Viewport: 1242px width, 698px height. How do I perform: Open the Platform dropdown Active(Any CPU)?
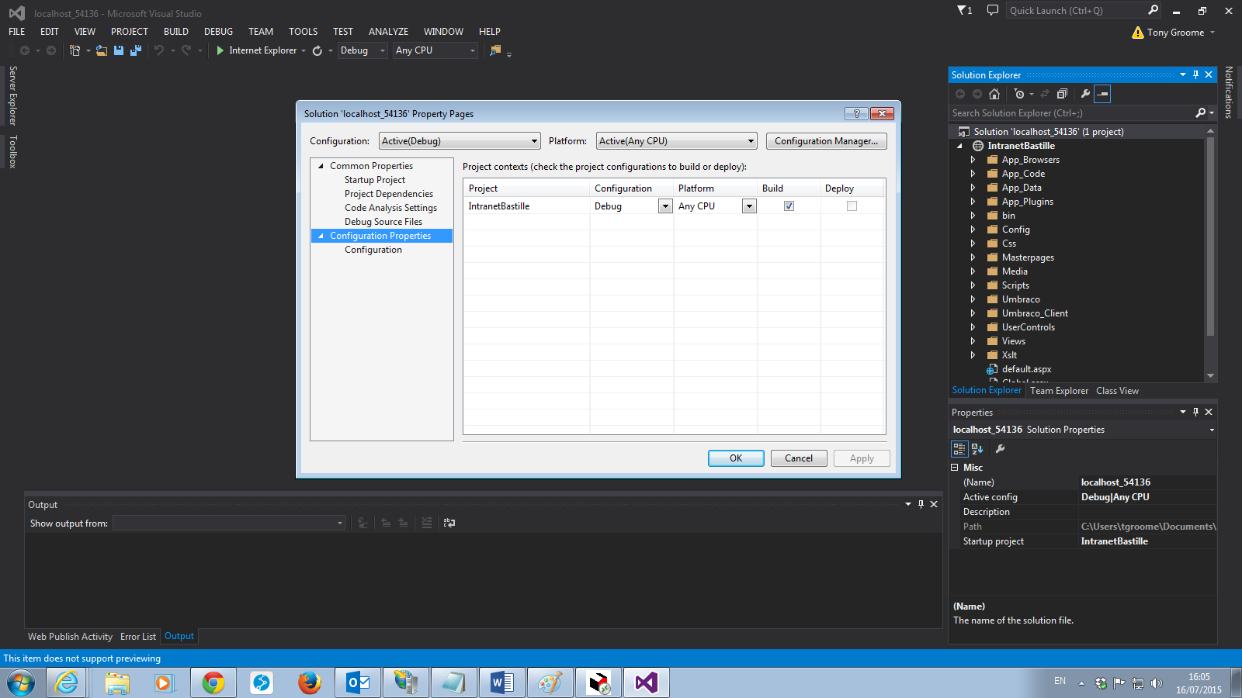[x=676, y=141]
